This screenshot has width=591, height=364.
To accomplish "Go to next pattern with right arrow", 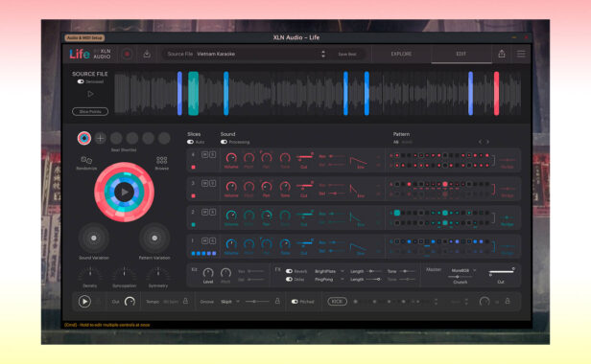I will (487, 142).
